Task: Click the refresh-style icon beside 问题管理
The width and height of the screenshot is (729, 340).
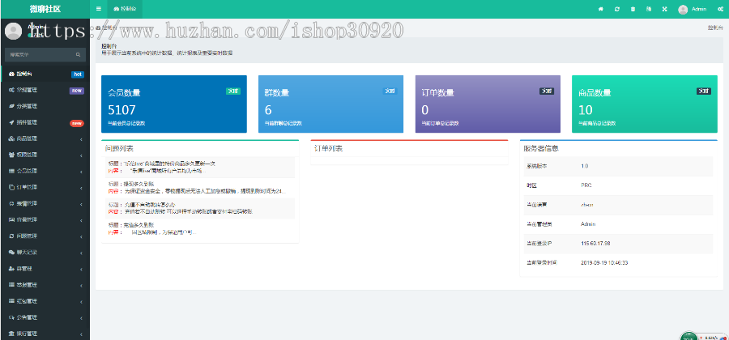Action: tap(11, 236)
